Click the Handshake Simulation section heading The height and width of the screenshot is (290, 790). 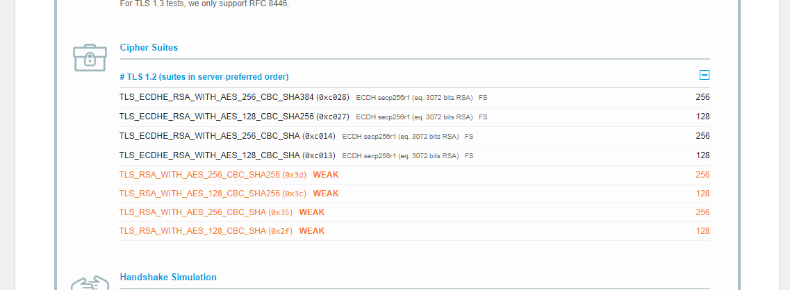tap(168, 277)
